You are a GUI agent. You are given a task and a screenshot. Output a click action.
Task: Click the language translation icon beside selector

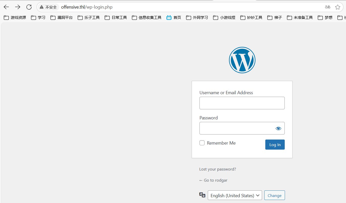coord(202,195)
